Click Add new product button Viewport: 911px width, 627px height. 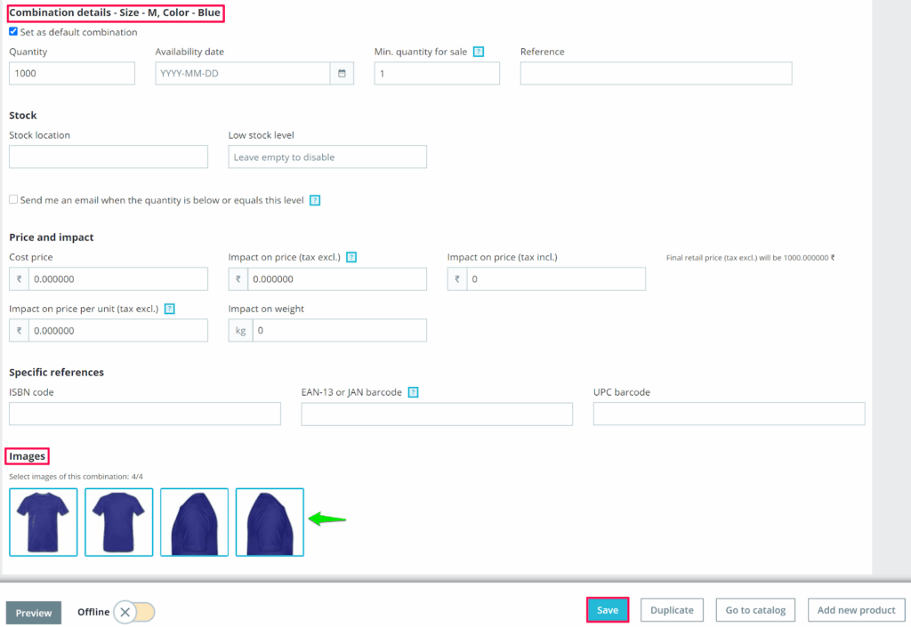pyautogui.click(x=856, y=610)
